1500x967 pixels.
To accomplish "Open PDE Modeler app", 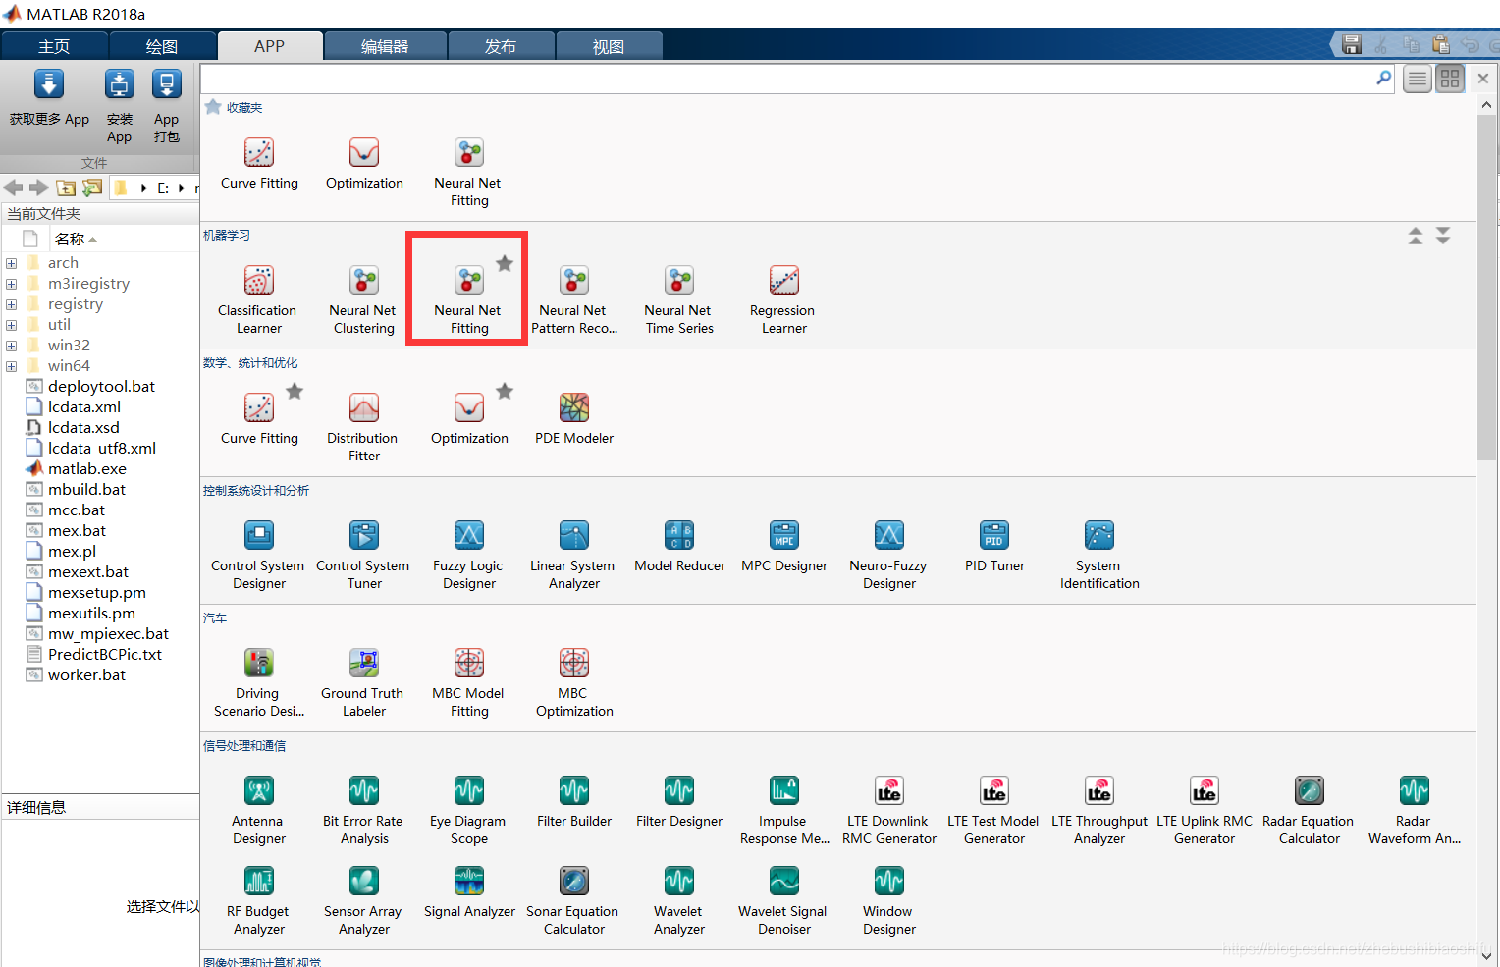I will click(574, 418).
